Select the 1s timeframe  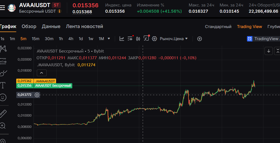click(x=2, y=39)
